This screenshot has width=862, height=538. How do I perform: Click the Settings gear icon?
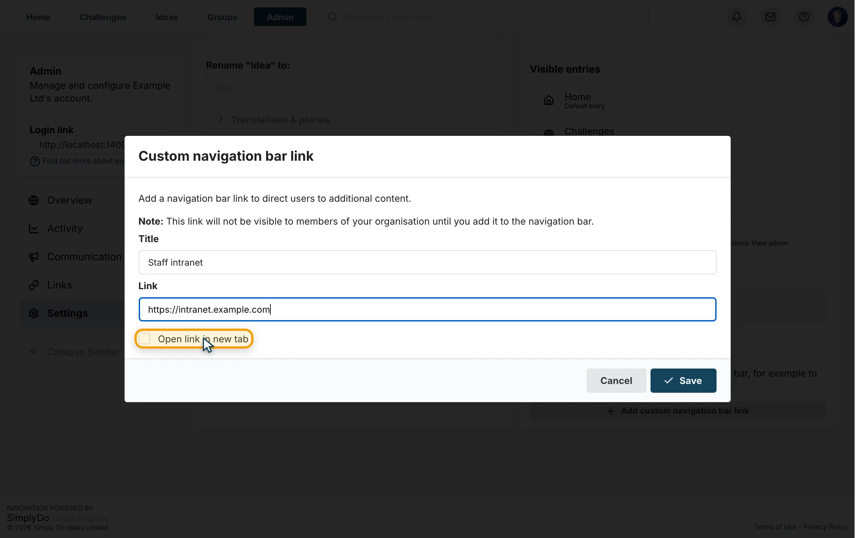pyautogui.click(x=34, y=313)
